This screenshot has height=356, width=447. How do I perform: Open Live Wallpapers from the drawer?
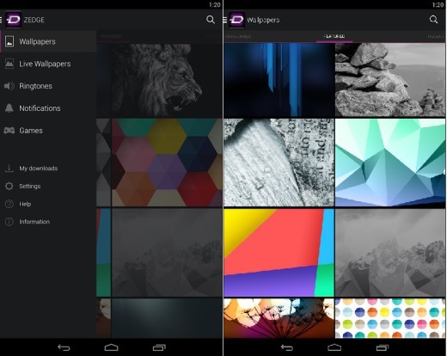48,64
